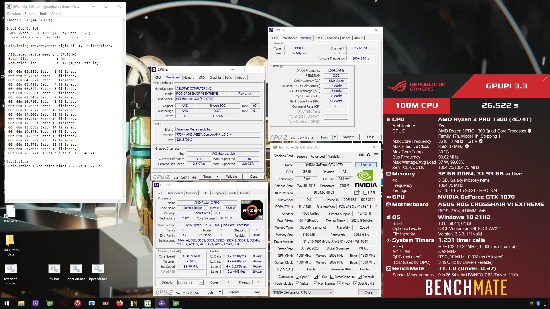Toggle CUDA checkbox in GPU-Z
The width and height of the screenshot is (550, 309).
[x=316, y=277]
